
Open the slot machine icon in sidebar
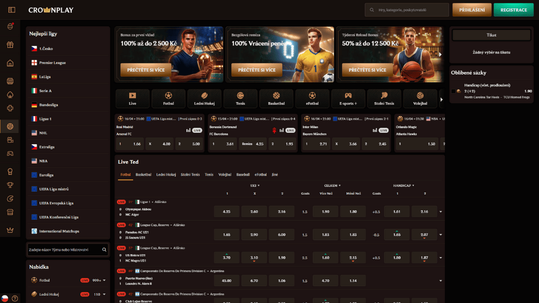coord(10,81)
